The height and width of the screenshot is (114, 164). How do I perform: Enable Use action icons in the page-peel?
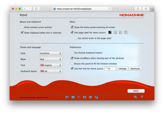click(x=75, y=38)
